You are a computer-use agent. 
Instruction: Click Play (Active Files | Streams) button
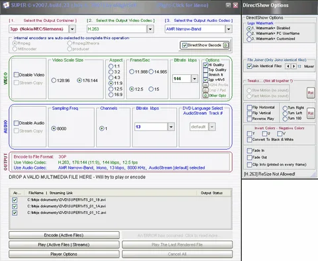(x=64, y=244)
